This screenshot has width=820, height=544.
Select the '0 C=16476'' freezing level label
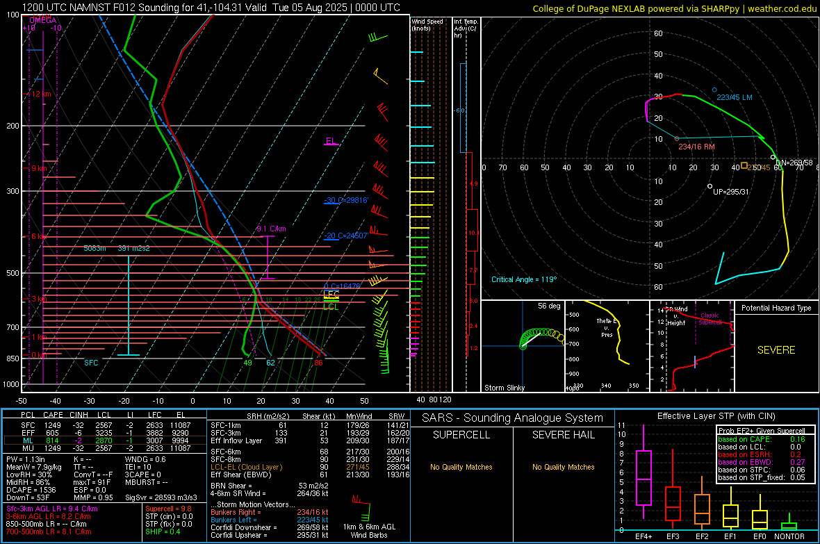point(342,286)
